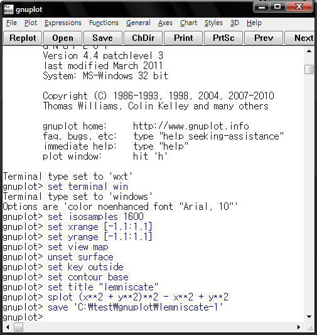Open the Axes menu
Viewport: 317px width, 335px height.
pyautogui.click(x=165, y=23)
